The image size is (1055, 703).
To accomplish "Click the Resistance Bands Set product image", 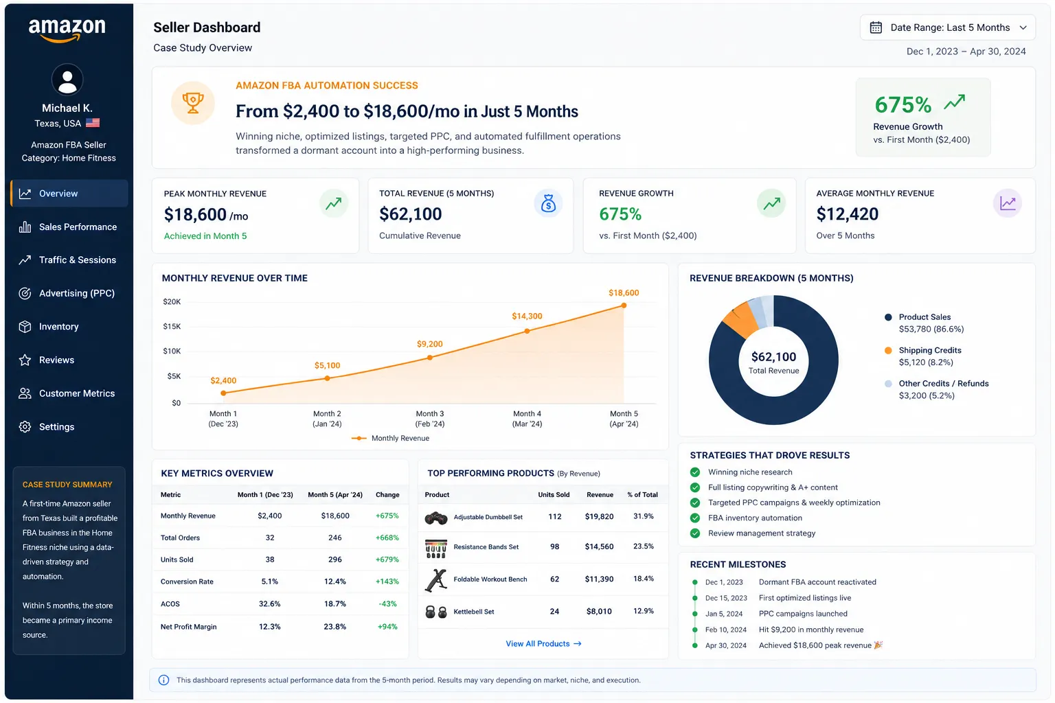I will tap(436, 548).
